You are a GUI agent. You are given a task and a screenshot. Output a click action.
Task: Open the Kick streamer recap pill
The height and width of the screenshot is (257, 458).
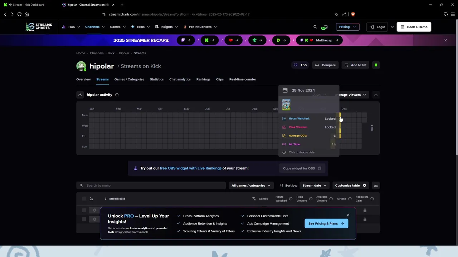pos(209,40)
